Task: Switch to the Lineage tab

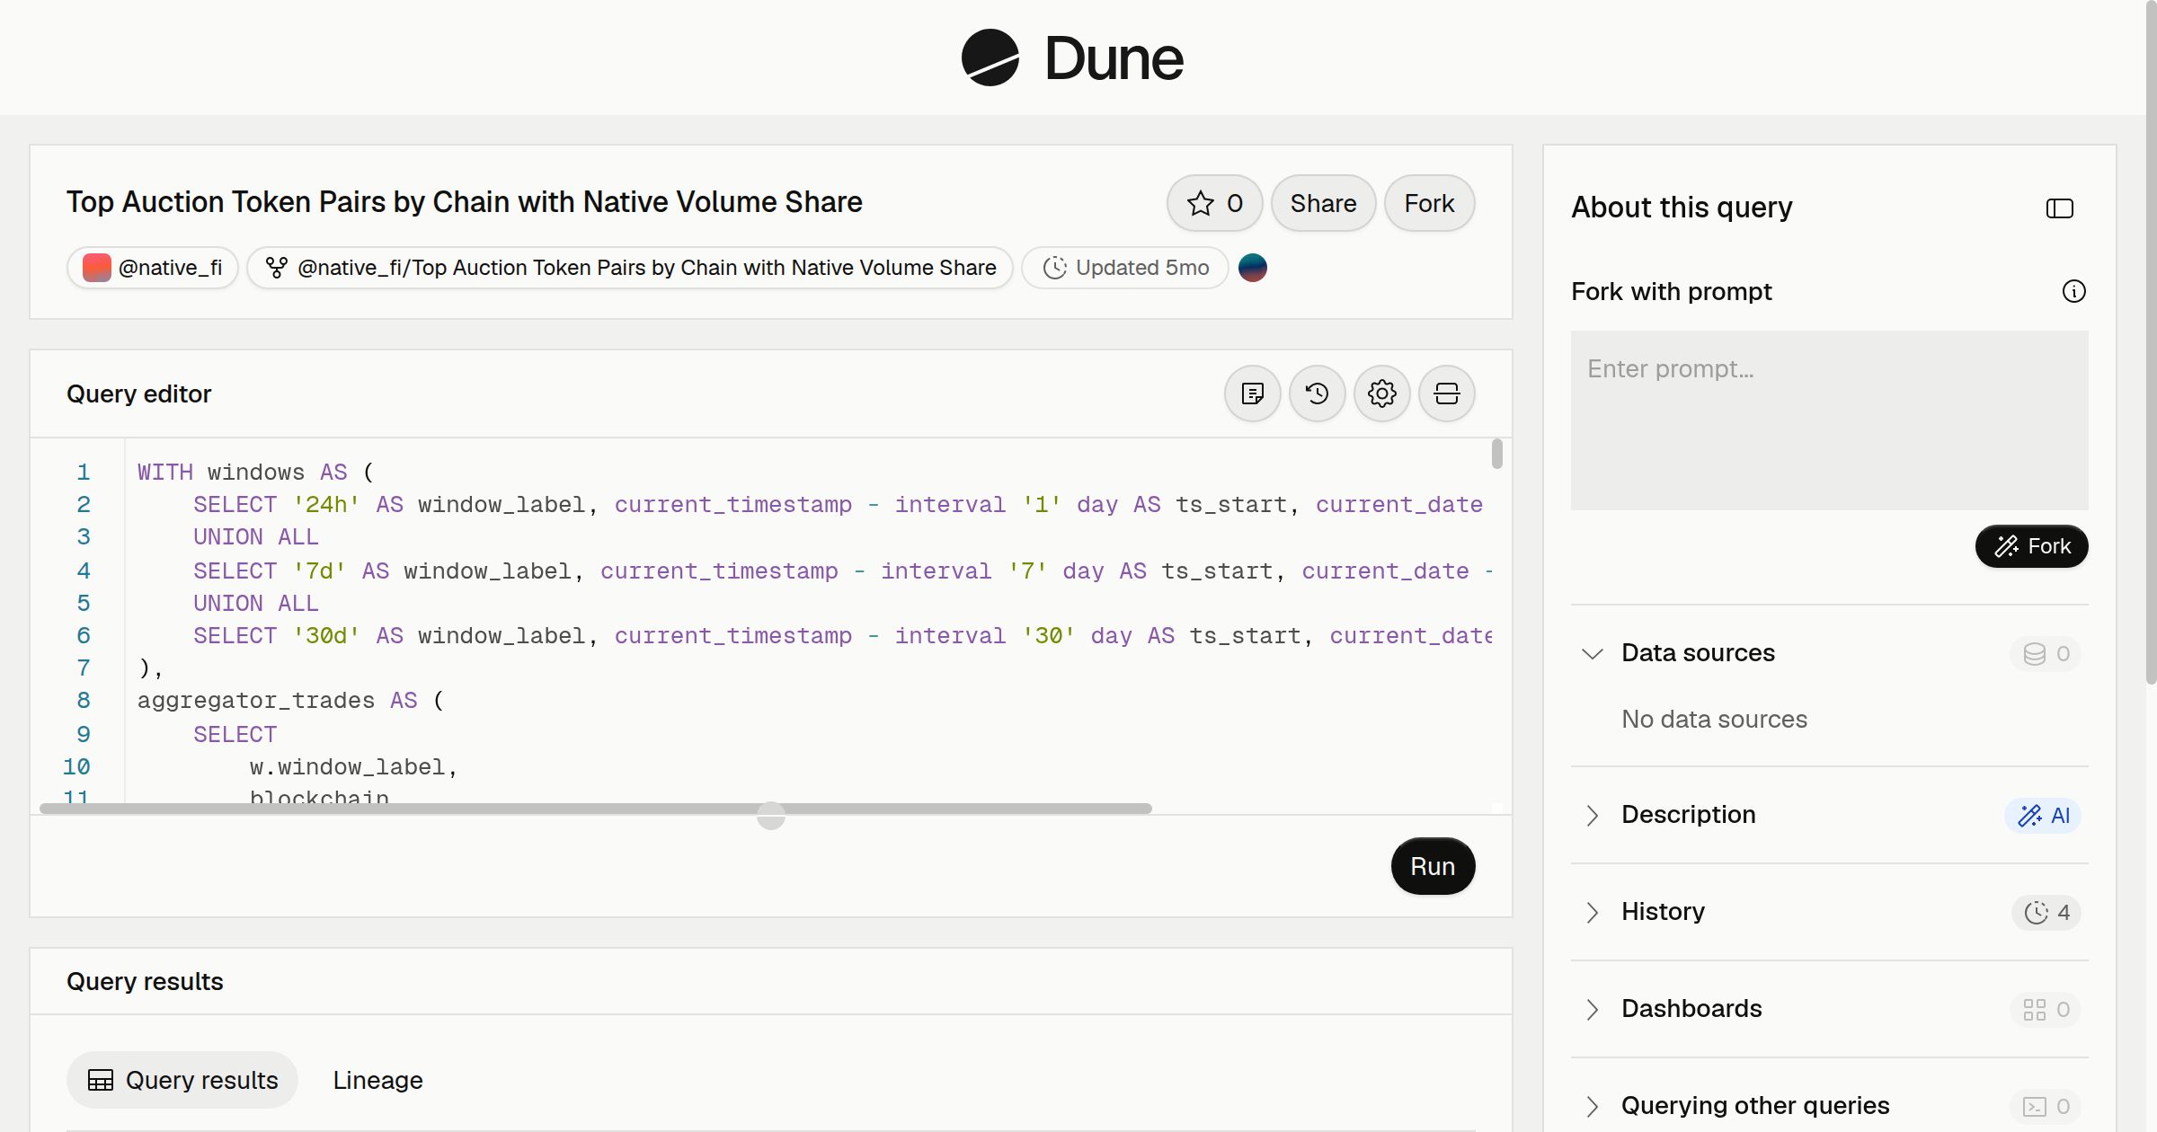Action: [x=377, y=1080]
